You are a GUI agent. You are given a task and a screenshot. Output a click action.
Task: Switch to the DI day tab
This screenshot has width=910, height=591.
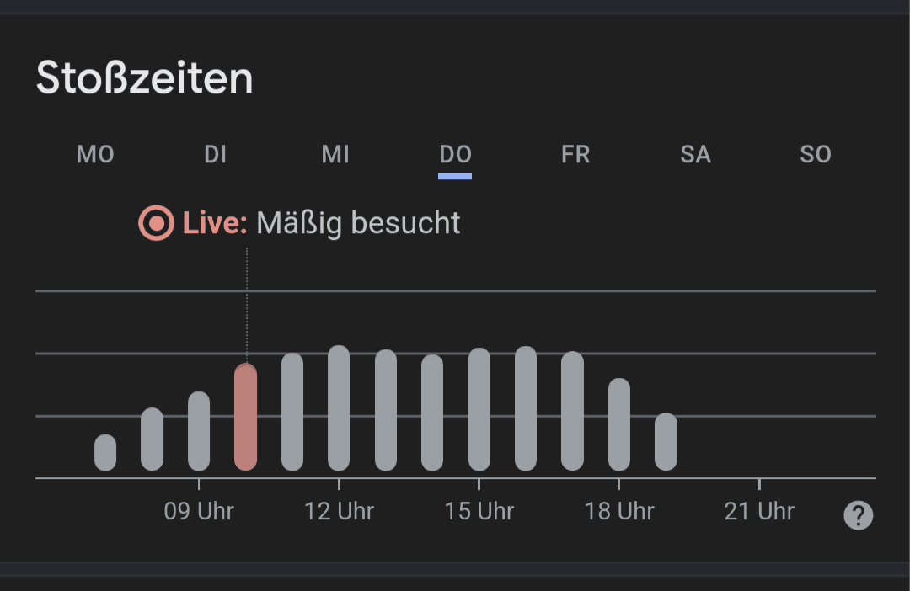pyautogui.click(x=215, y=155)
